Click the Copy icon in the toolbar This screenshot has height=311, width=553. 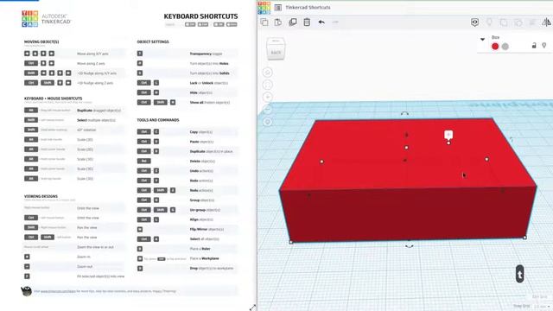(264, 22)
